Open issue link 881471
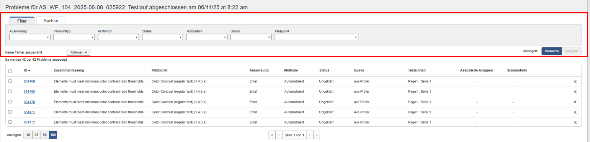Image resolution: width=590 pixels, height=142 pixels. tap(29, 112)
